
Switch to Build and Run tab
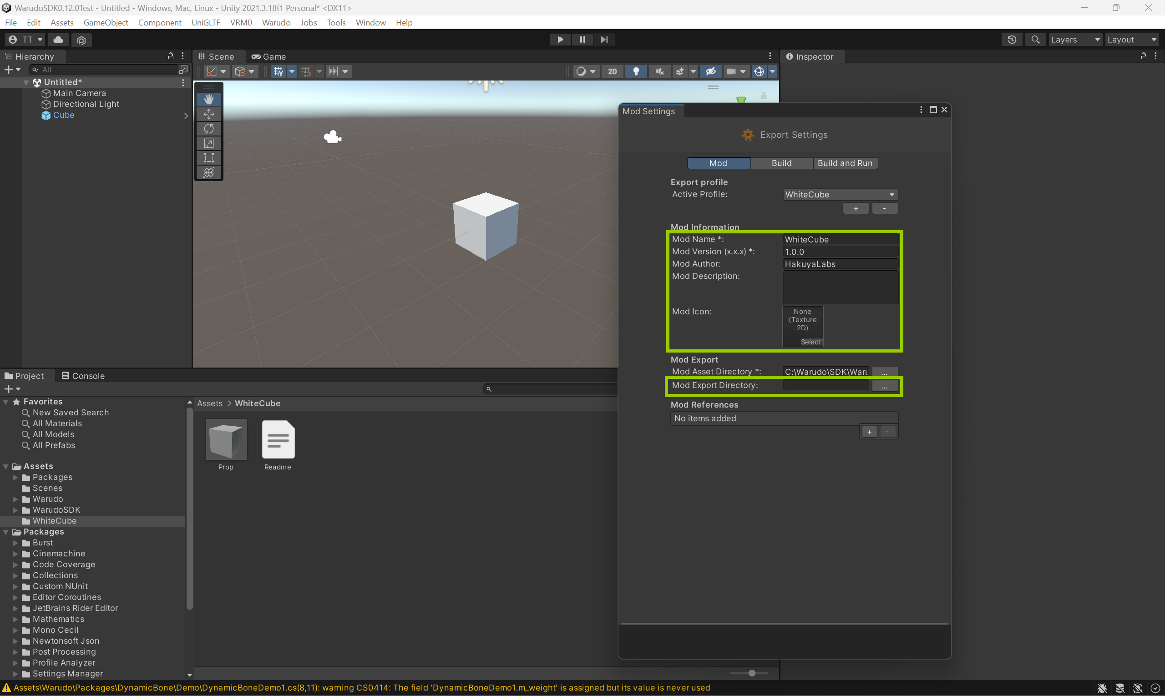coord(845,163)
